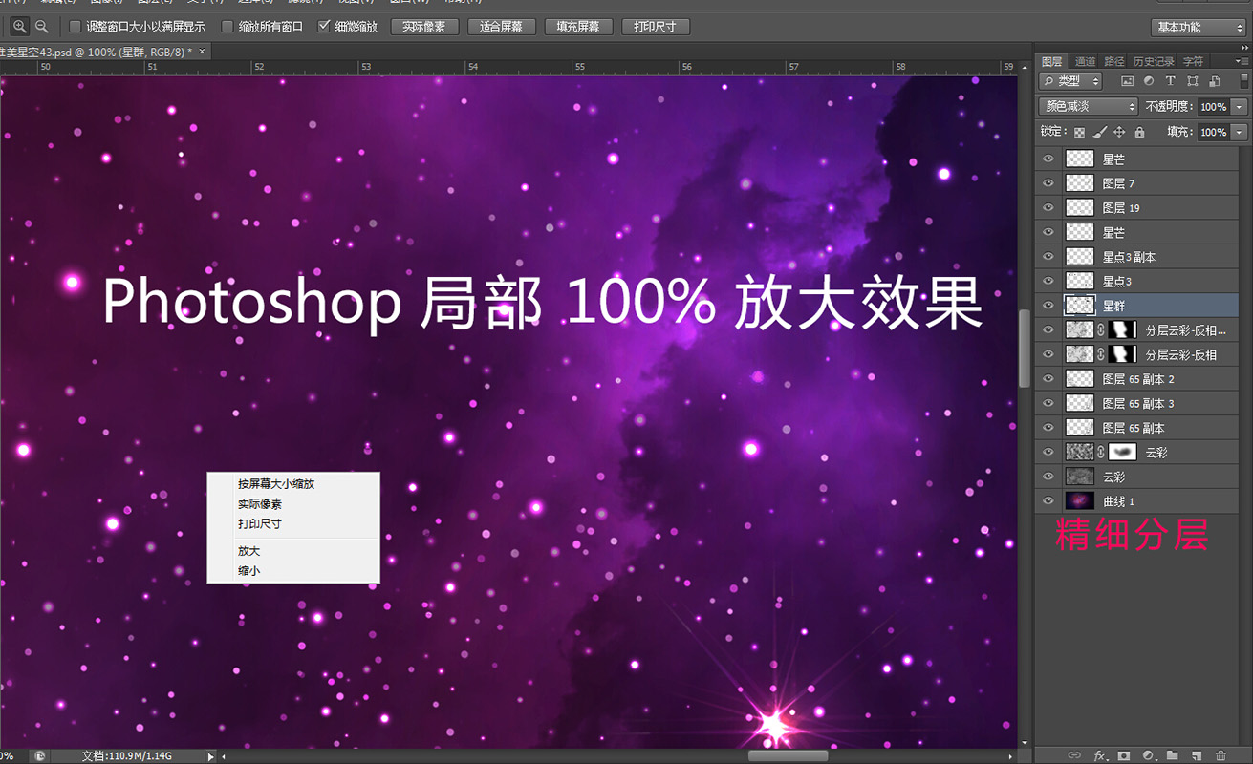Lock all padlock icon
This screenshot has height=764, width=1253.
click(x=1139, y=132)
